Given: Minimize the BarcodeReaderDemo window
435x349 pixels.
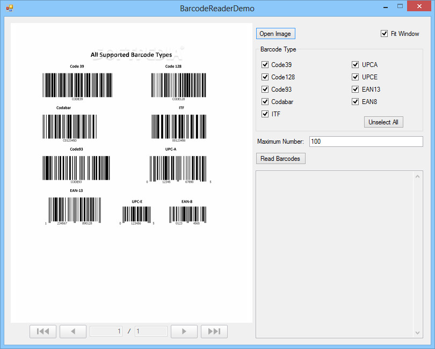Looking at the screenshot, I should pyautogui.click(x=386, y=6).
